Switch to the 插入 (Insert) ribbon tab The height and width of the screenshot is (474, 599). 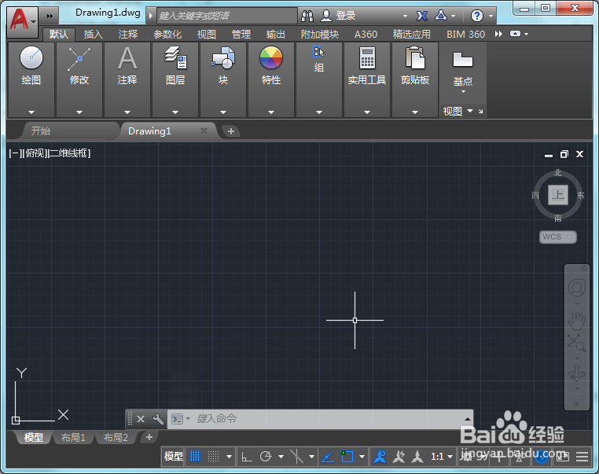94,35
